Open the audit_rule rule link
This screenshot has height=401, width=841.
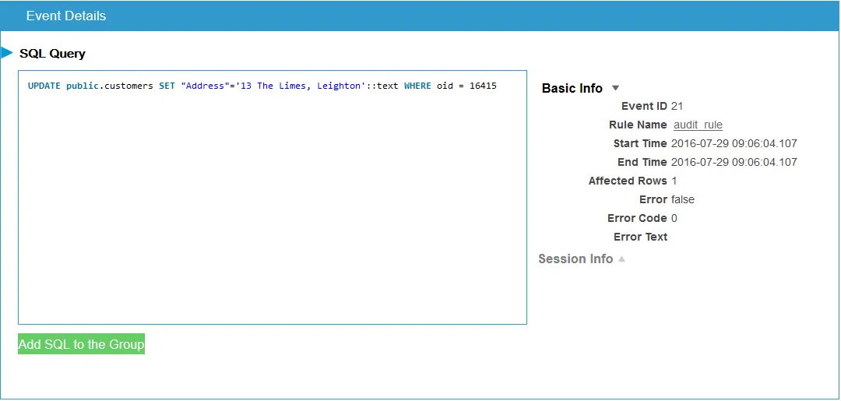click(698, 125)
